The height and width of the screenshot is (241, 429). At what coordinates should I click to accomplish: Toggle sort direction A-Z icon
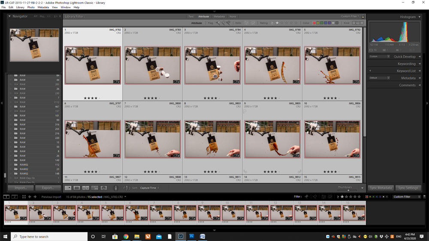point(127,188)
